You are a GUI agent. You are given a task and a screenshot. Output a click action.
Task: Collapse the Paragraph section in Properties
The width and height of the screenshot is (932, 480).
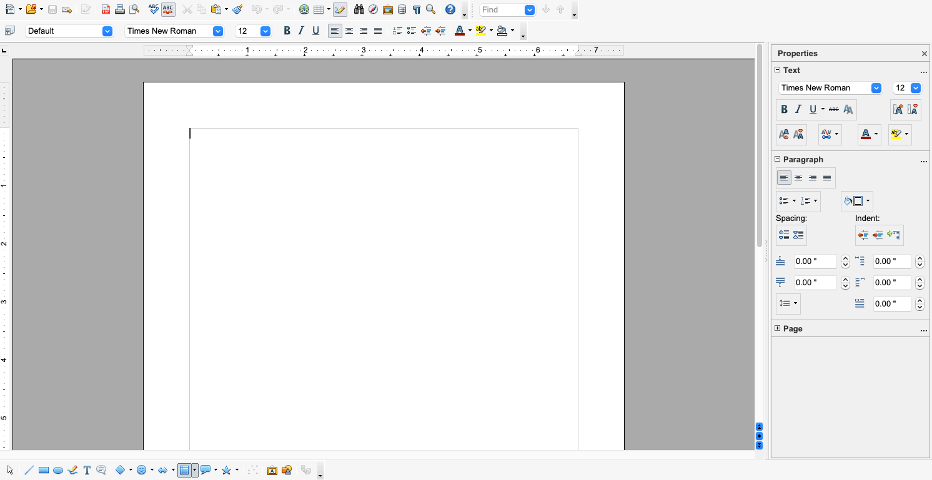pyautogui.click(x=778, y=159)
